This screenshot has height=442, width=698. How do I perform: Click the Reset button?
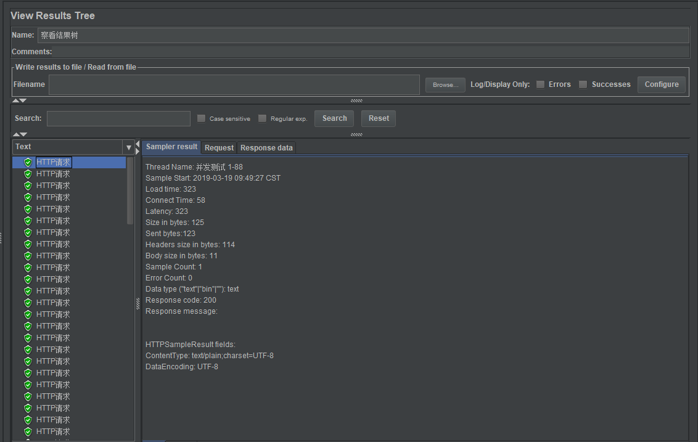(379, 118)
